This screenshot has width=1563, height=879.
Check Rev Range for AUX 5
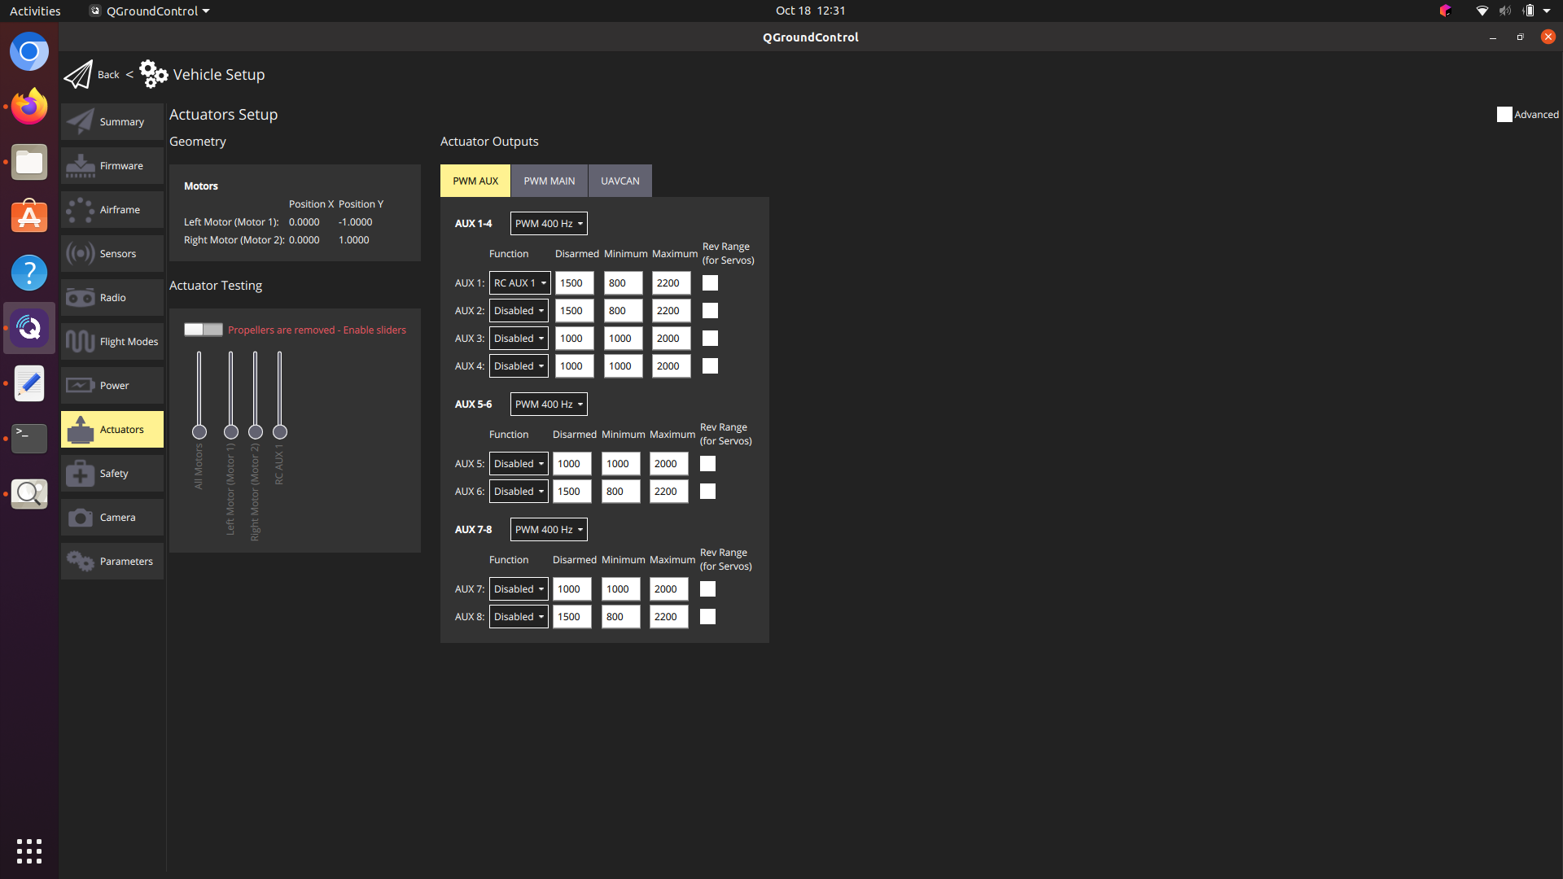(707, 464)
